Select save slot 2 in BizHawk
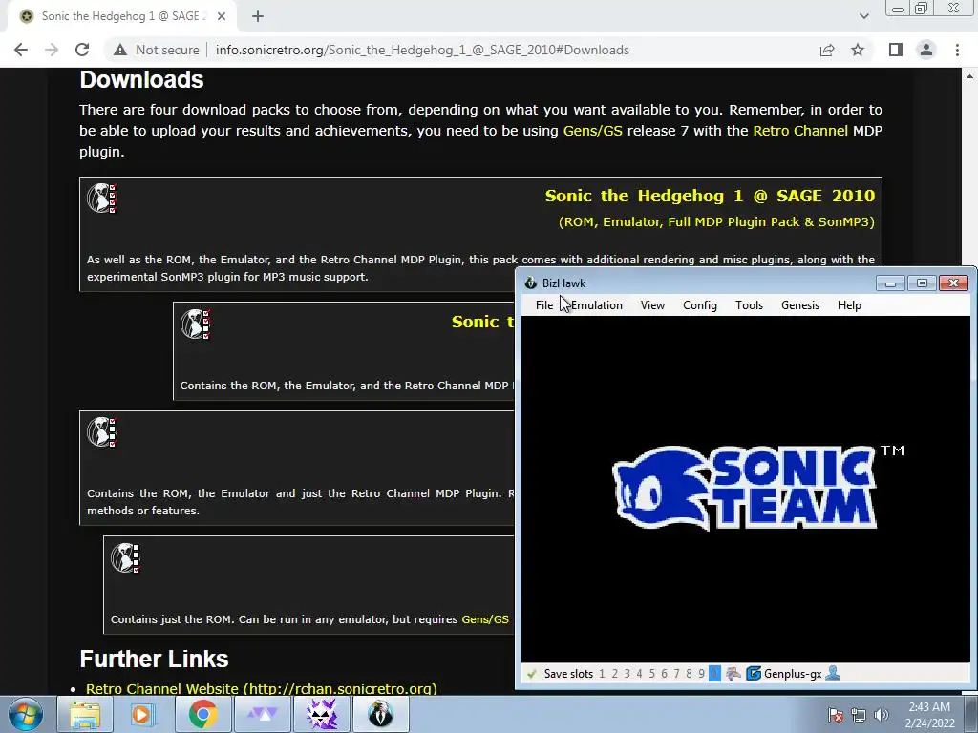This screenshot has width=978, height=733. click(x=614, y=674)
